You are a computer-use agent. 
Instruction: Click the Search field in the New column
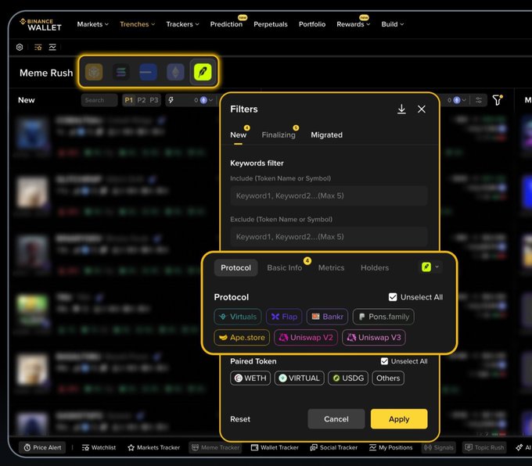coord(99,100)
